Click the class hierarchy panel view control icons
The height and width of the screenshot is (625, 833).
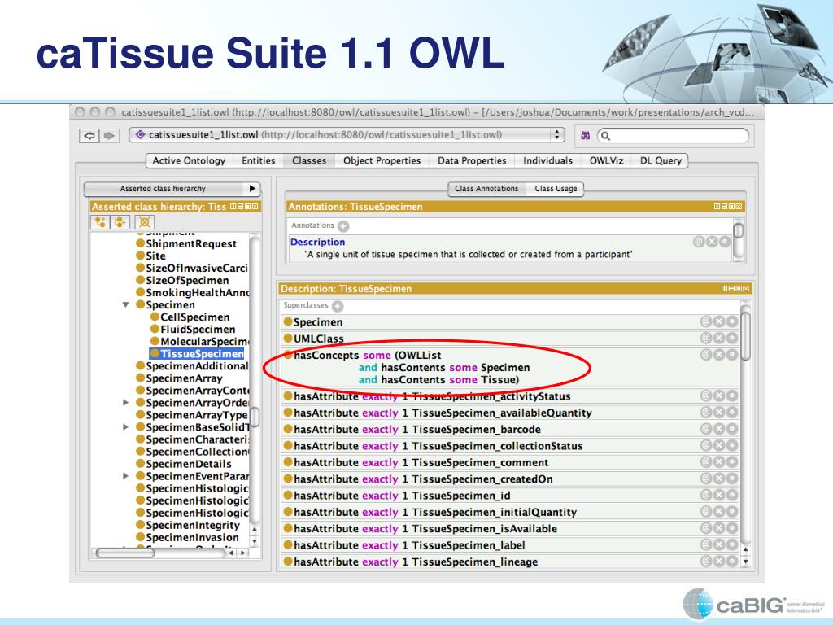[x=244, y=206]
